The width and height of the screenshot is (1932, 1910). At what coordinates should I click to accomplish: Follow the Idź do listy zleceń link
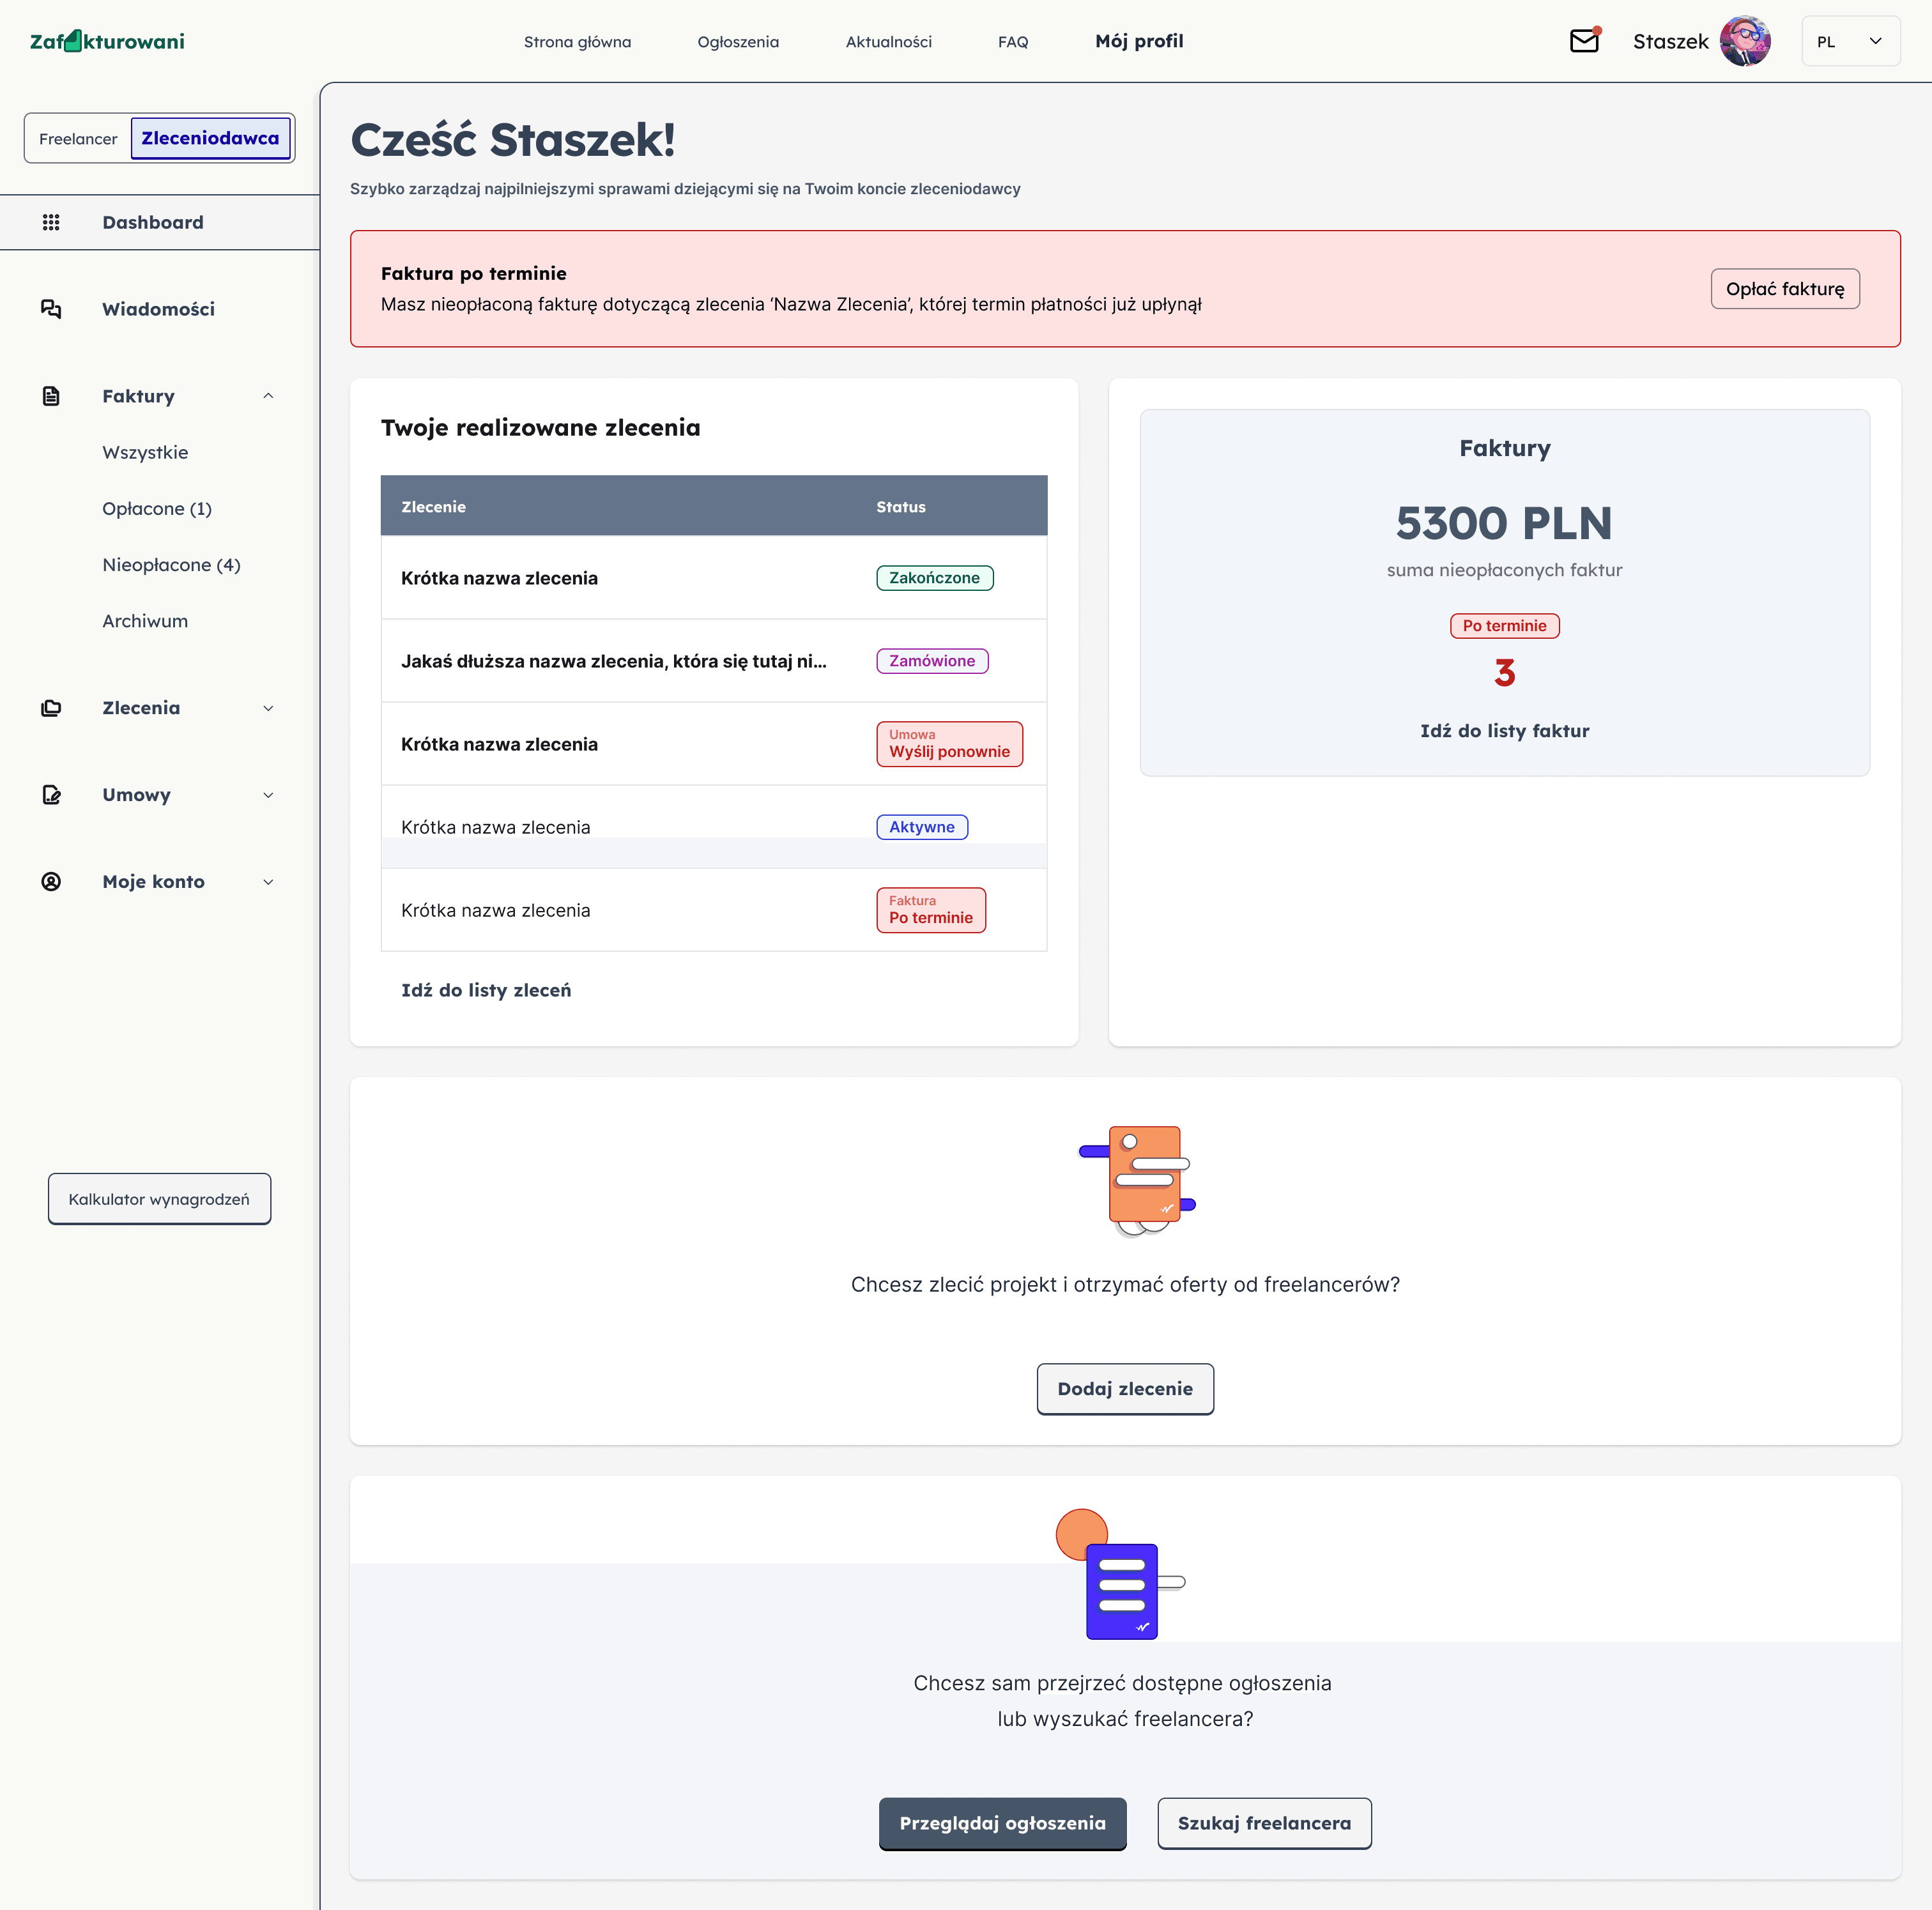(x=486, y=990)
